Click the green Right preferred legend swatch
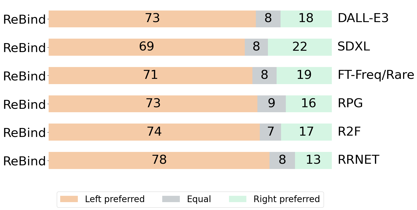 pyautogui.click(x=238, y=199)
